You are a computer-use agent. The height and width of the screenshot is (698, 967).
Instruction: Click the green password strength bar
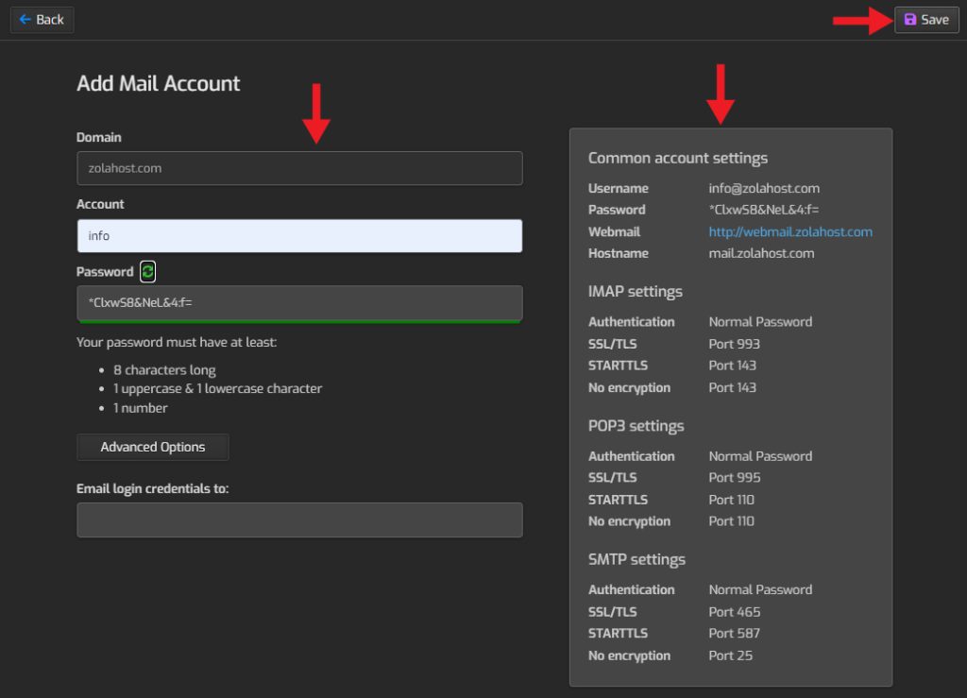(x=299, y=324)
